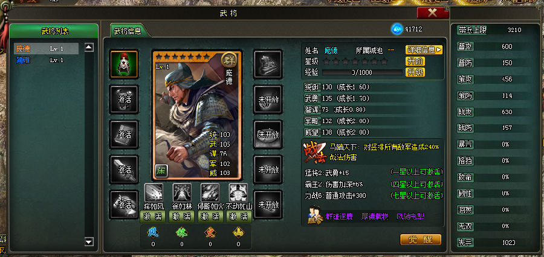This screenshot has width=544, height=257.
Task: Activate the second left equipment slot
Action: (x=124, y=100)
